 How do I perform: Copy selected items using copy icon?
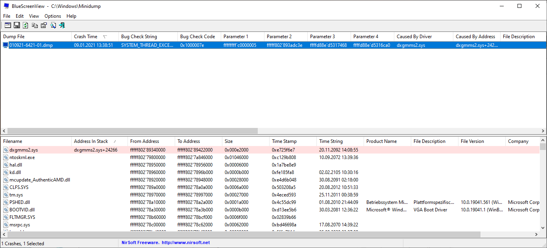35,25
